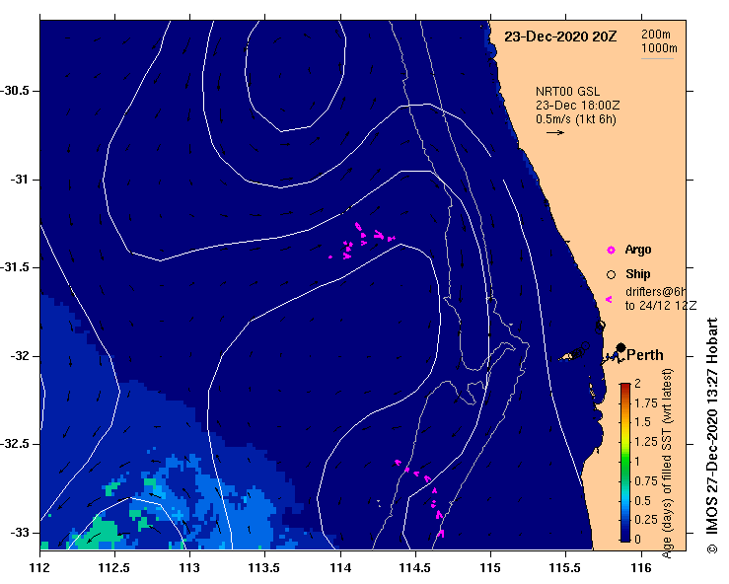Click the date label 23-Dec-2020 20Z
This screenshot has height=584, width=729.
[560, 36]
